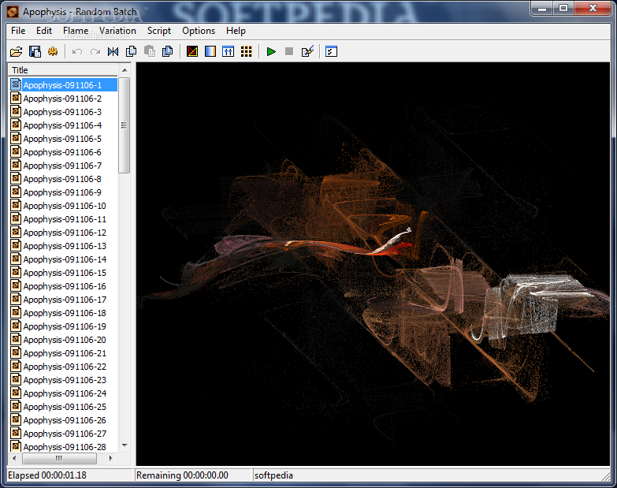Click the Title column header
Screen dimensions: 617x488
pyautogui.click(x=63, y=70)
